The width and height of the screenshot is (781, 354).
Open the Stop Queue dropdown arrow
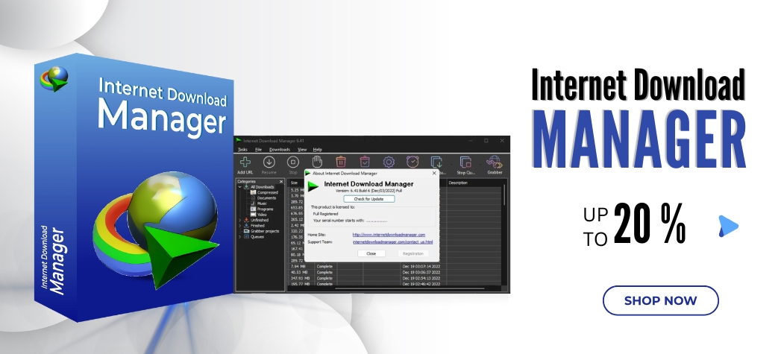480,163
